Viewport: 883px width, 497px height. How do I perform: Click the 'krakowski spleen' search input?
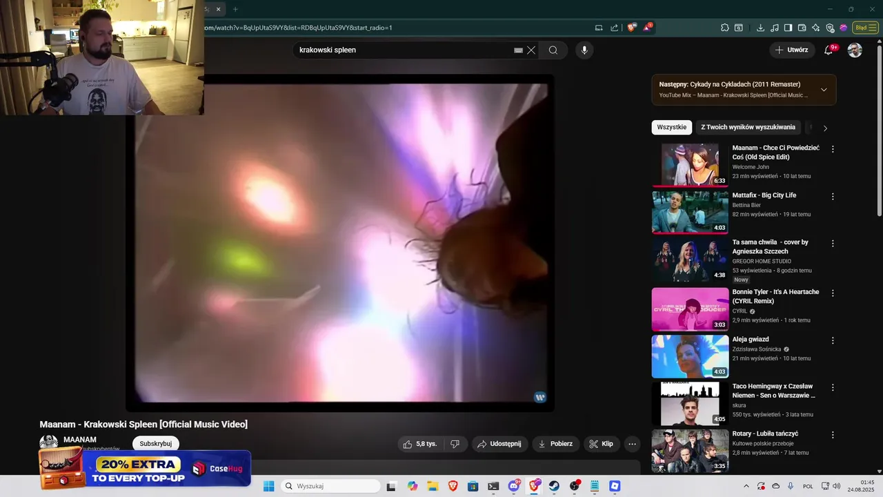coord(404,50)
